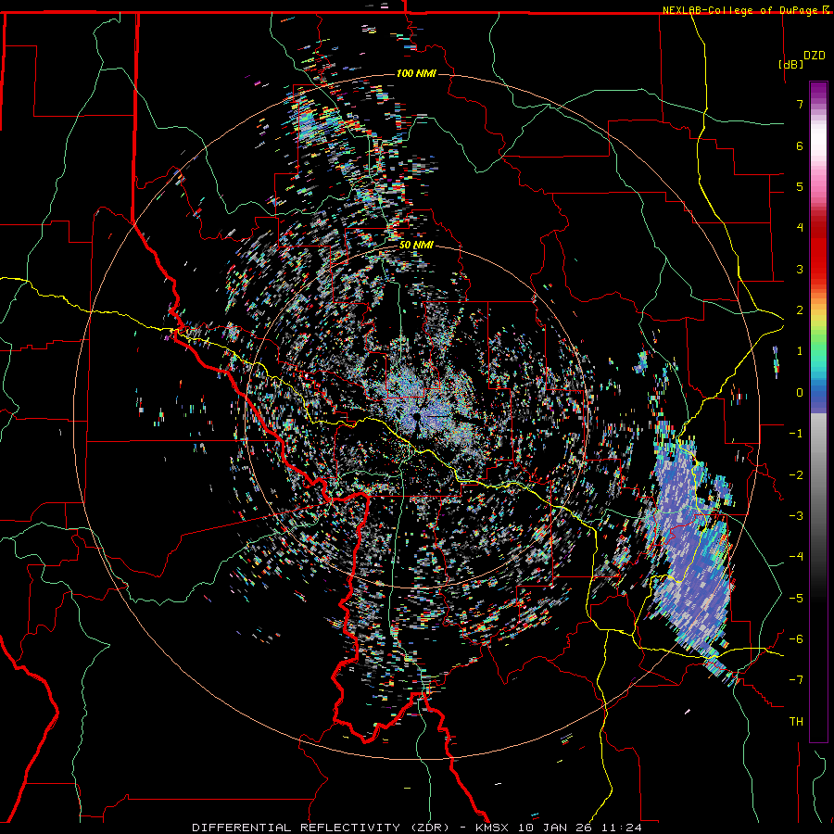
Task: Select the 7 value on color scale
Action: tap(800, 104)
